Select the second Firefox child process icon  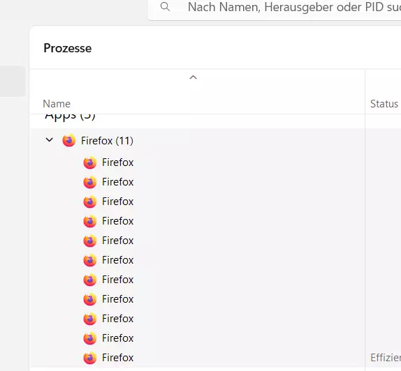click(x=89, y=182)
